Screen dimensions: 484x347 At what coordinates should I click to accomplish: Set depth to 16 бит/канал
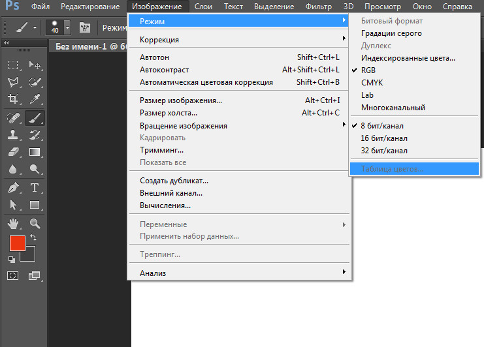tap(384, 138)
